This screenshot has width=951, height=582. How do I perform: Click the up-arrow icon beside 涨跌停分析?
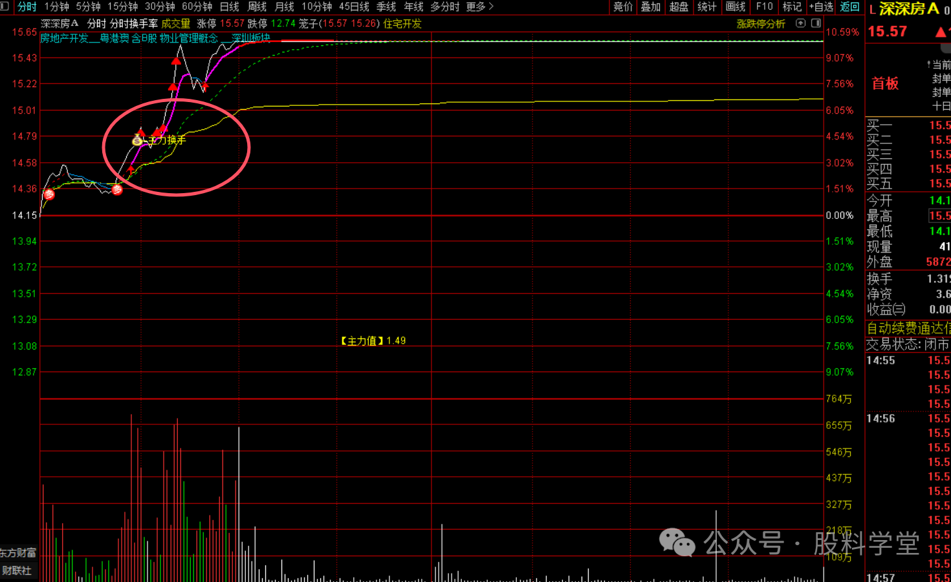[800, 23]
